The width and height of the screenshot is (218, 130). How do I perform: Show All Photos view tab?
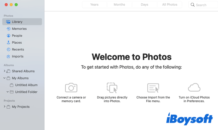(170, 5)
